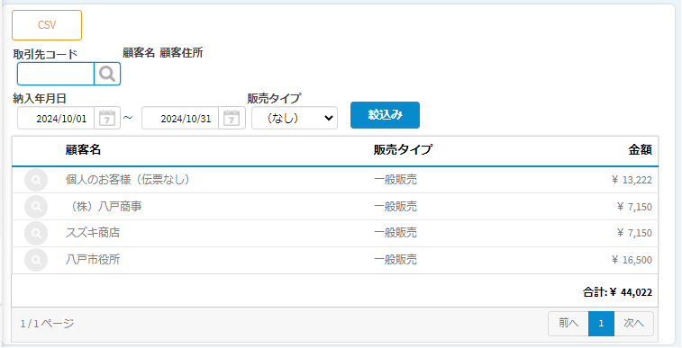The height and width of the screenshot is (348, 682).
Task: Select page 1 in pagination
Action: 601,324
